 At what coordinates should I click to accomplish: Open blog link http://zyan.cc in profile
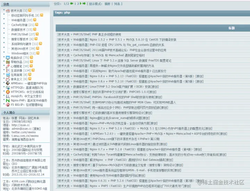pos(20,125)
